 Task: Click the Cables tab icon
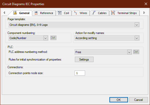[x=94, y=13]
